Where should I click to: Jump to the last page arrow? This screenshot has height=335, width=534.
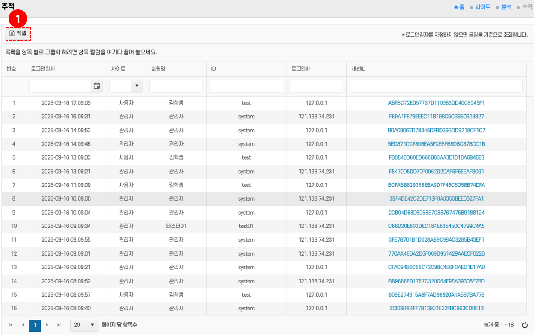tap(59, 325)
